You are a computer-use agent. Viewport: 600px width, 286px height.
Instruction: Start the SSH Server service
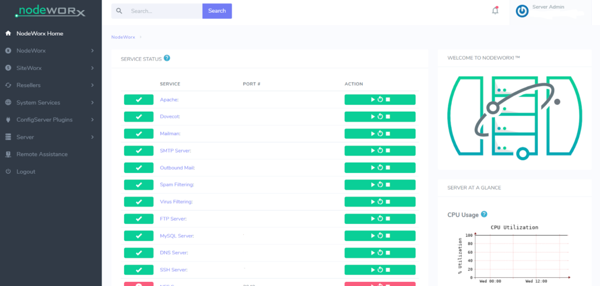(x=373, y=270)
